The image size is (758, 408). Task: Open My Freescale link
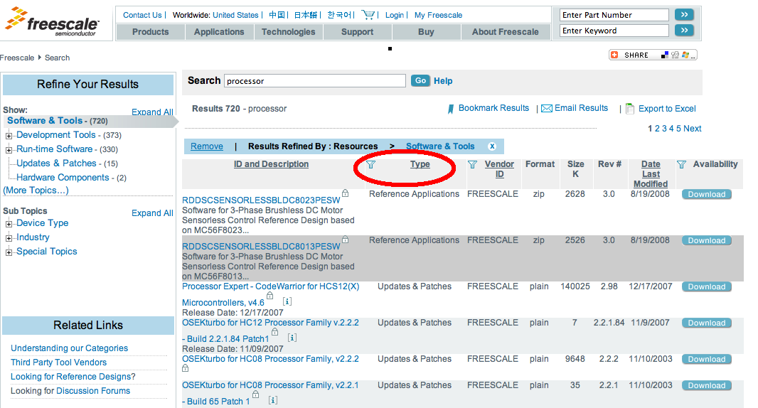point(439,15)
